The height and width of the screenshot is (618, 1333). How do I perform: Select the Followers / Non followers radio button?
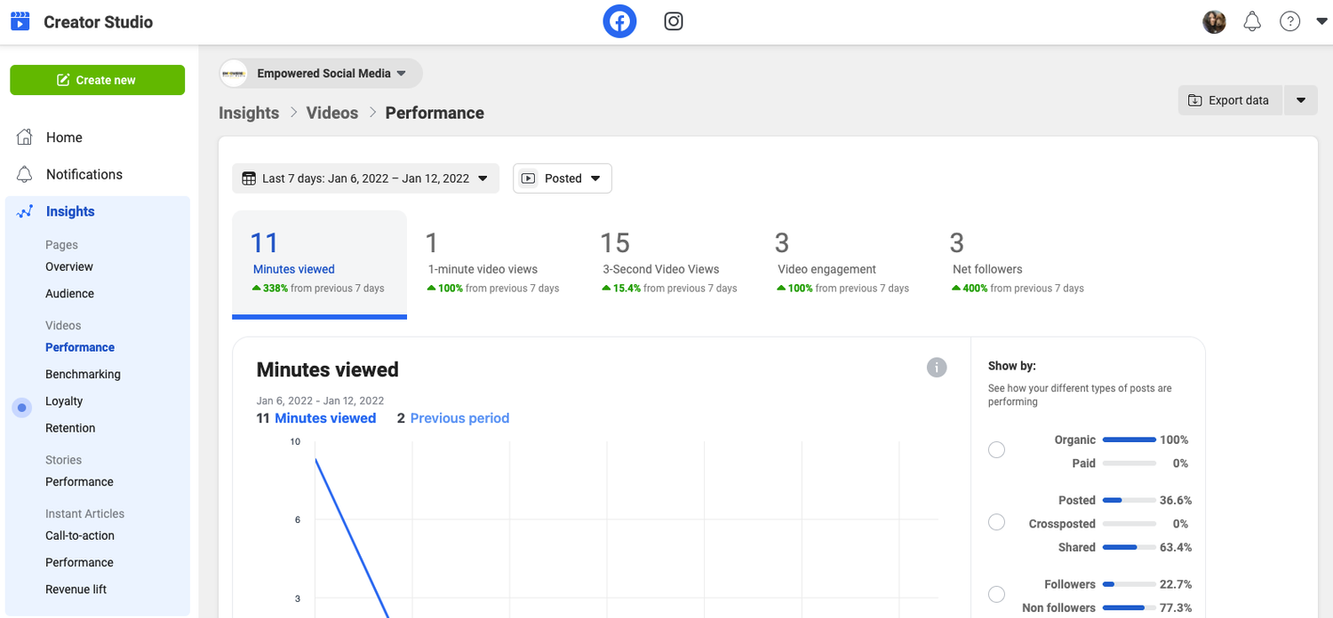click(x=997, y=594)
